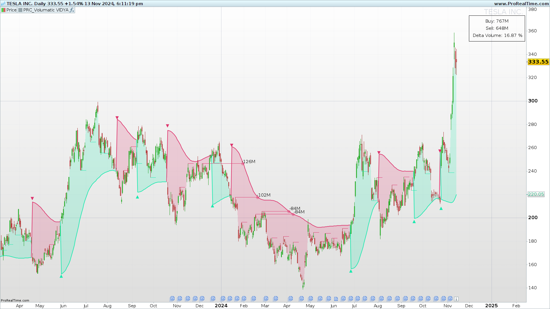Click the Buy/Sell Delta Volume info box

(497, 28)
